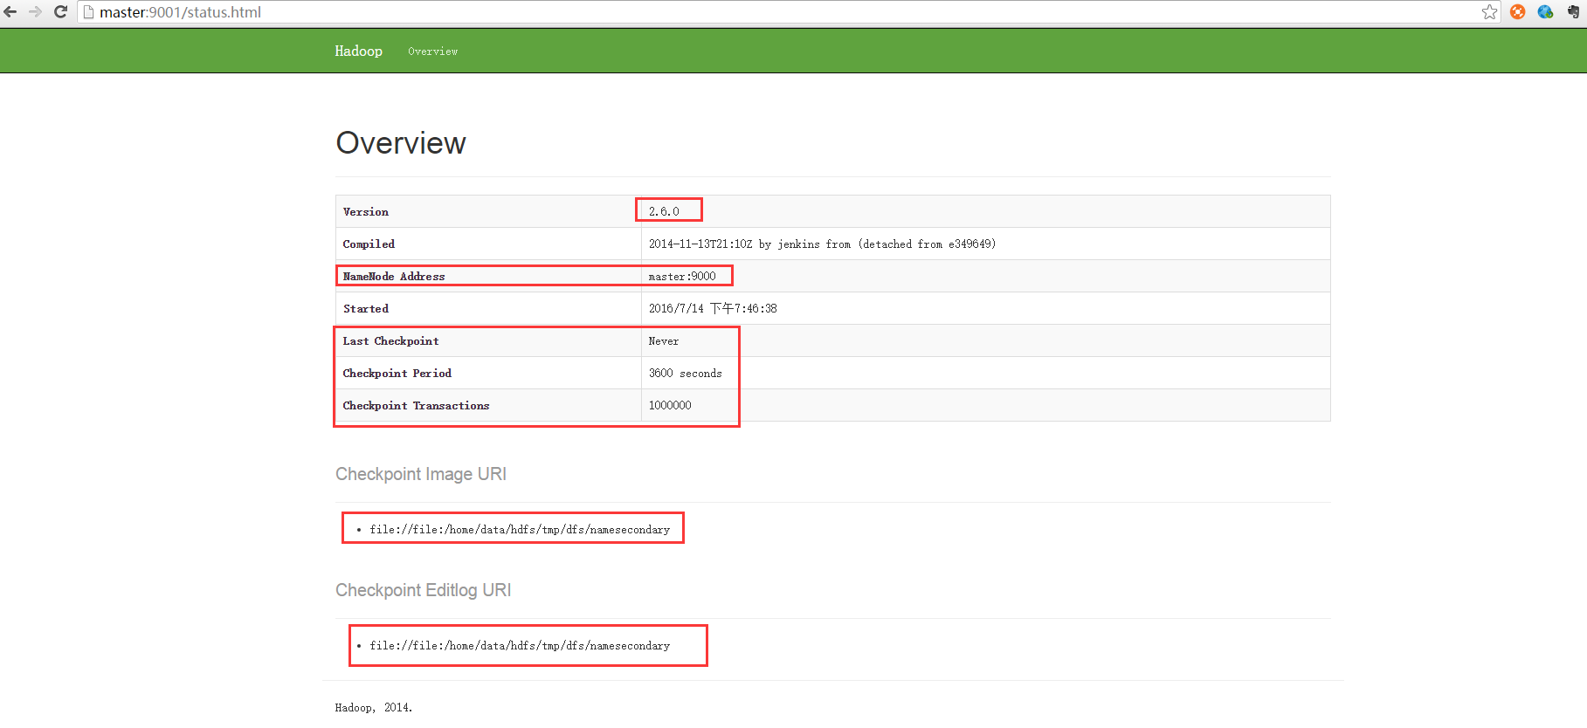Click the Checkpoint Transactions value 1000000
1587x728 pixels.
[670, 406]
